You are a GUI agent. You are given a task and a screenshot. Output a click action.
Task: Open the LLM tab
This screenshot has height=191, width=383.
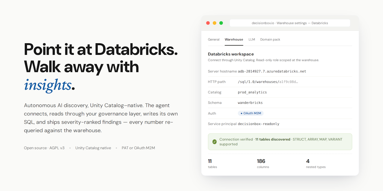coord(252,40)
